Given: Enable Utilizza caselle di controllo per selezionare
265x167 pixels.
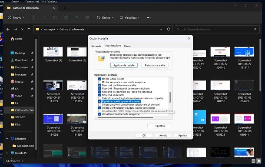Looking at the screenshot, I should coord(99,104).
